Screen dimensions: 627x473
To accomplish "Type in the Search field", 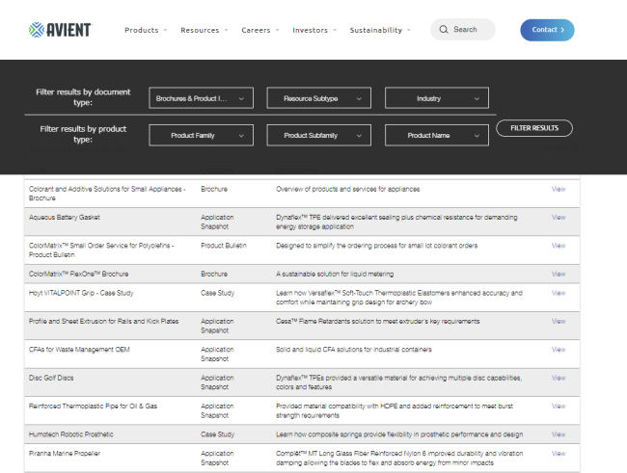I will [471, 30].
